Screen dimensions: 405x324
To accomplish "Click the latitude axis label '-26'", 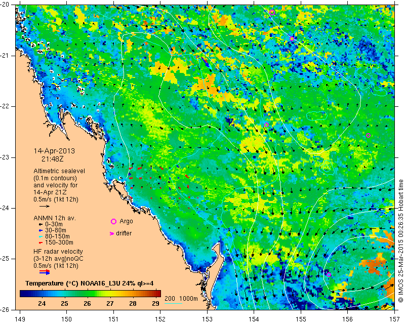I will [x=5, y=310].
